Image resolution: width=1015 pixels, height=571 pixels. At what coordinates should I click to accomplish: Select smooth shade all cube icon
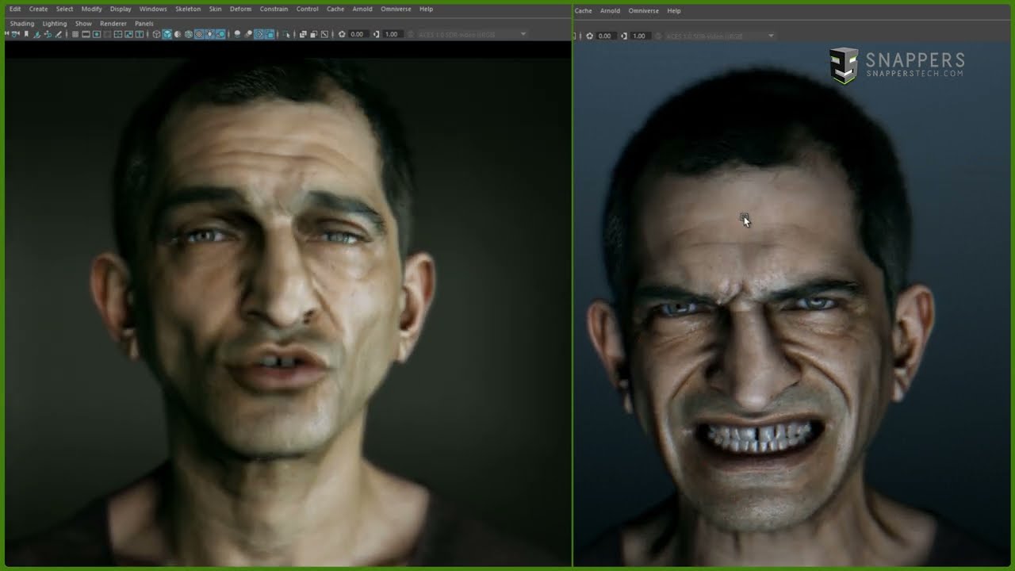167,34
